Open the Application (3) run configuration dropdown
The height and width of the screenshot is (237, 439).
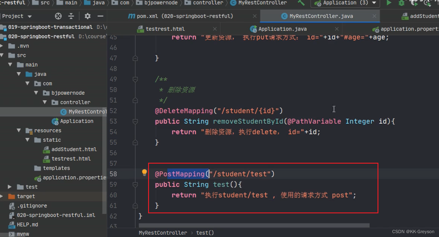(x=345, y=3)
